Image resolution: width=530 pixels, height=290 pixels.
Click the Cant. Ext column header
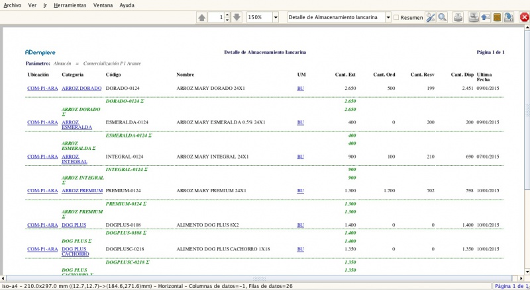[x=345, y=75]
